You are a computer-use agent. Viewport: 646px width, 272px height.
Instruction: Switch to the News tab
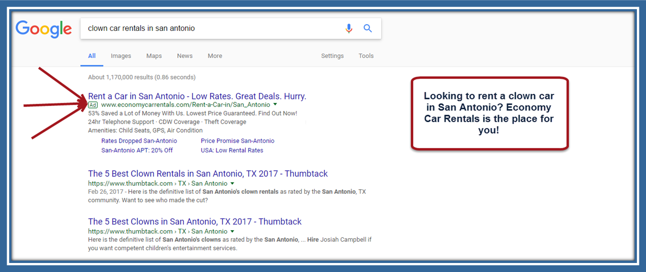(185, 56)
